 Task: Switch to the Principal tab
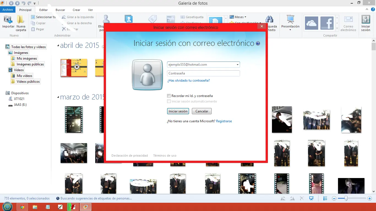tap(25, 10)
